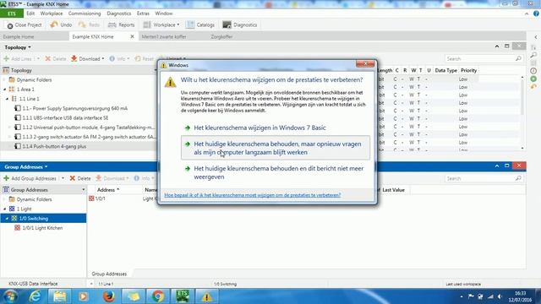Screen dimensions: 541x304
Task: Switch to the Merten1 zwarte koffer tab
Action: tap(164, 36)
